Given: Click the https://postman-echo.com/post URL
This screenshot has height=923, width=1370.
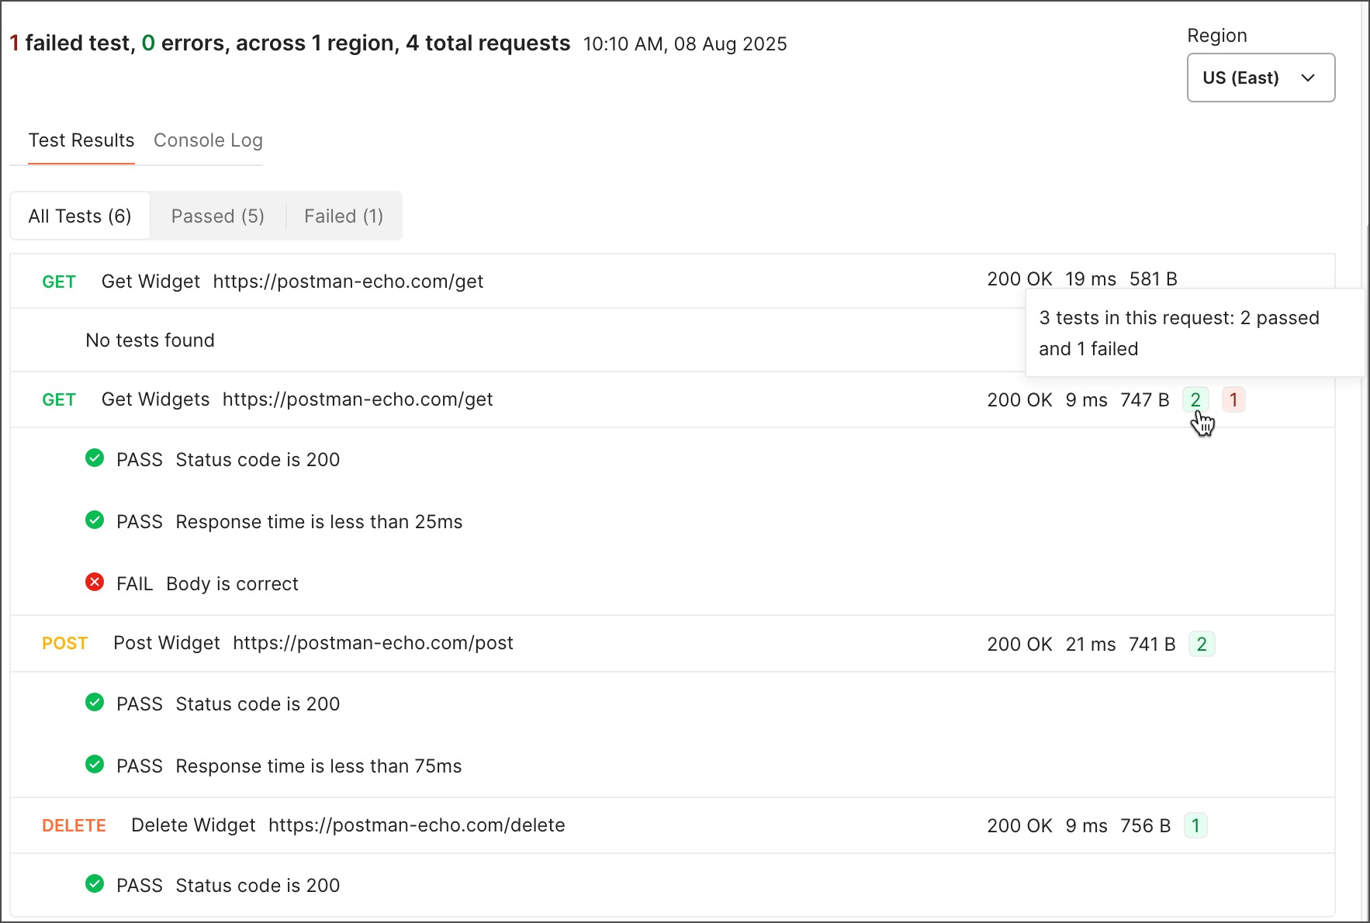Looking at the screenshot, I should (373, 643).
